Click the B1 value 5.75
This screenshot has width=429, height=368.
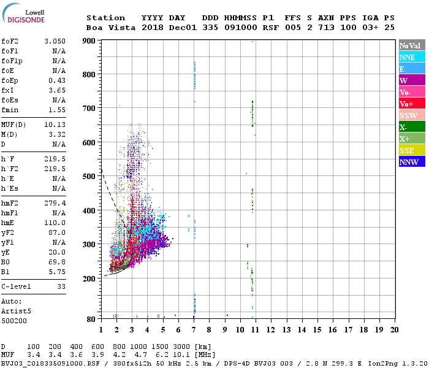coord(57,272)
